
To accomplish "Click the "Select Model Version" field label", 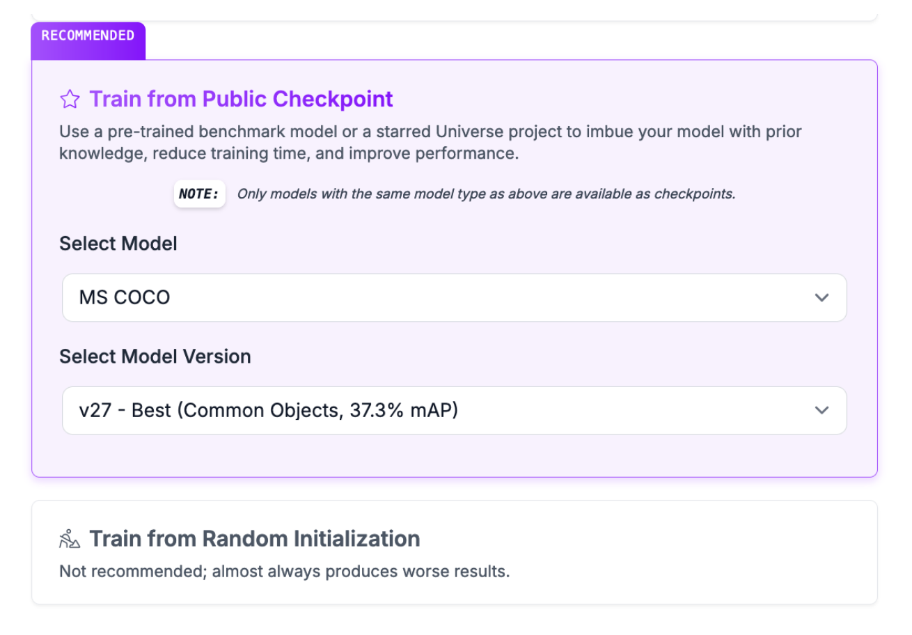I will (155, 356).
